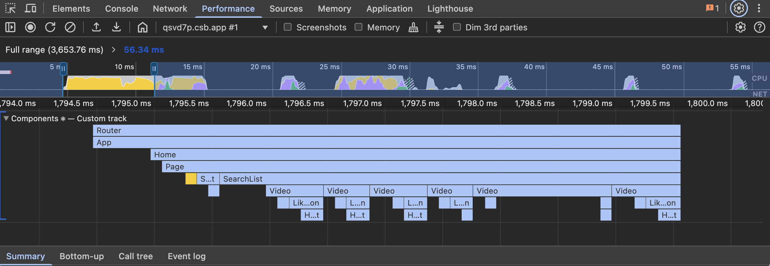Switch to the Bottom-up tab
The width and height of the screenshot is (770, 266).
pos(82,256)
